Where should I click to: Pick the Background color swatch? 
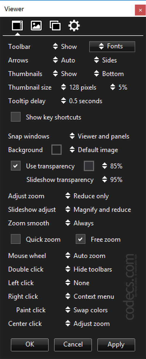click(57, 150)
